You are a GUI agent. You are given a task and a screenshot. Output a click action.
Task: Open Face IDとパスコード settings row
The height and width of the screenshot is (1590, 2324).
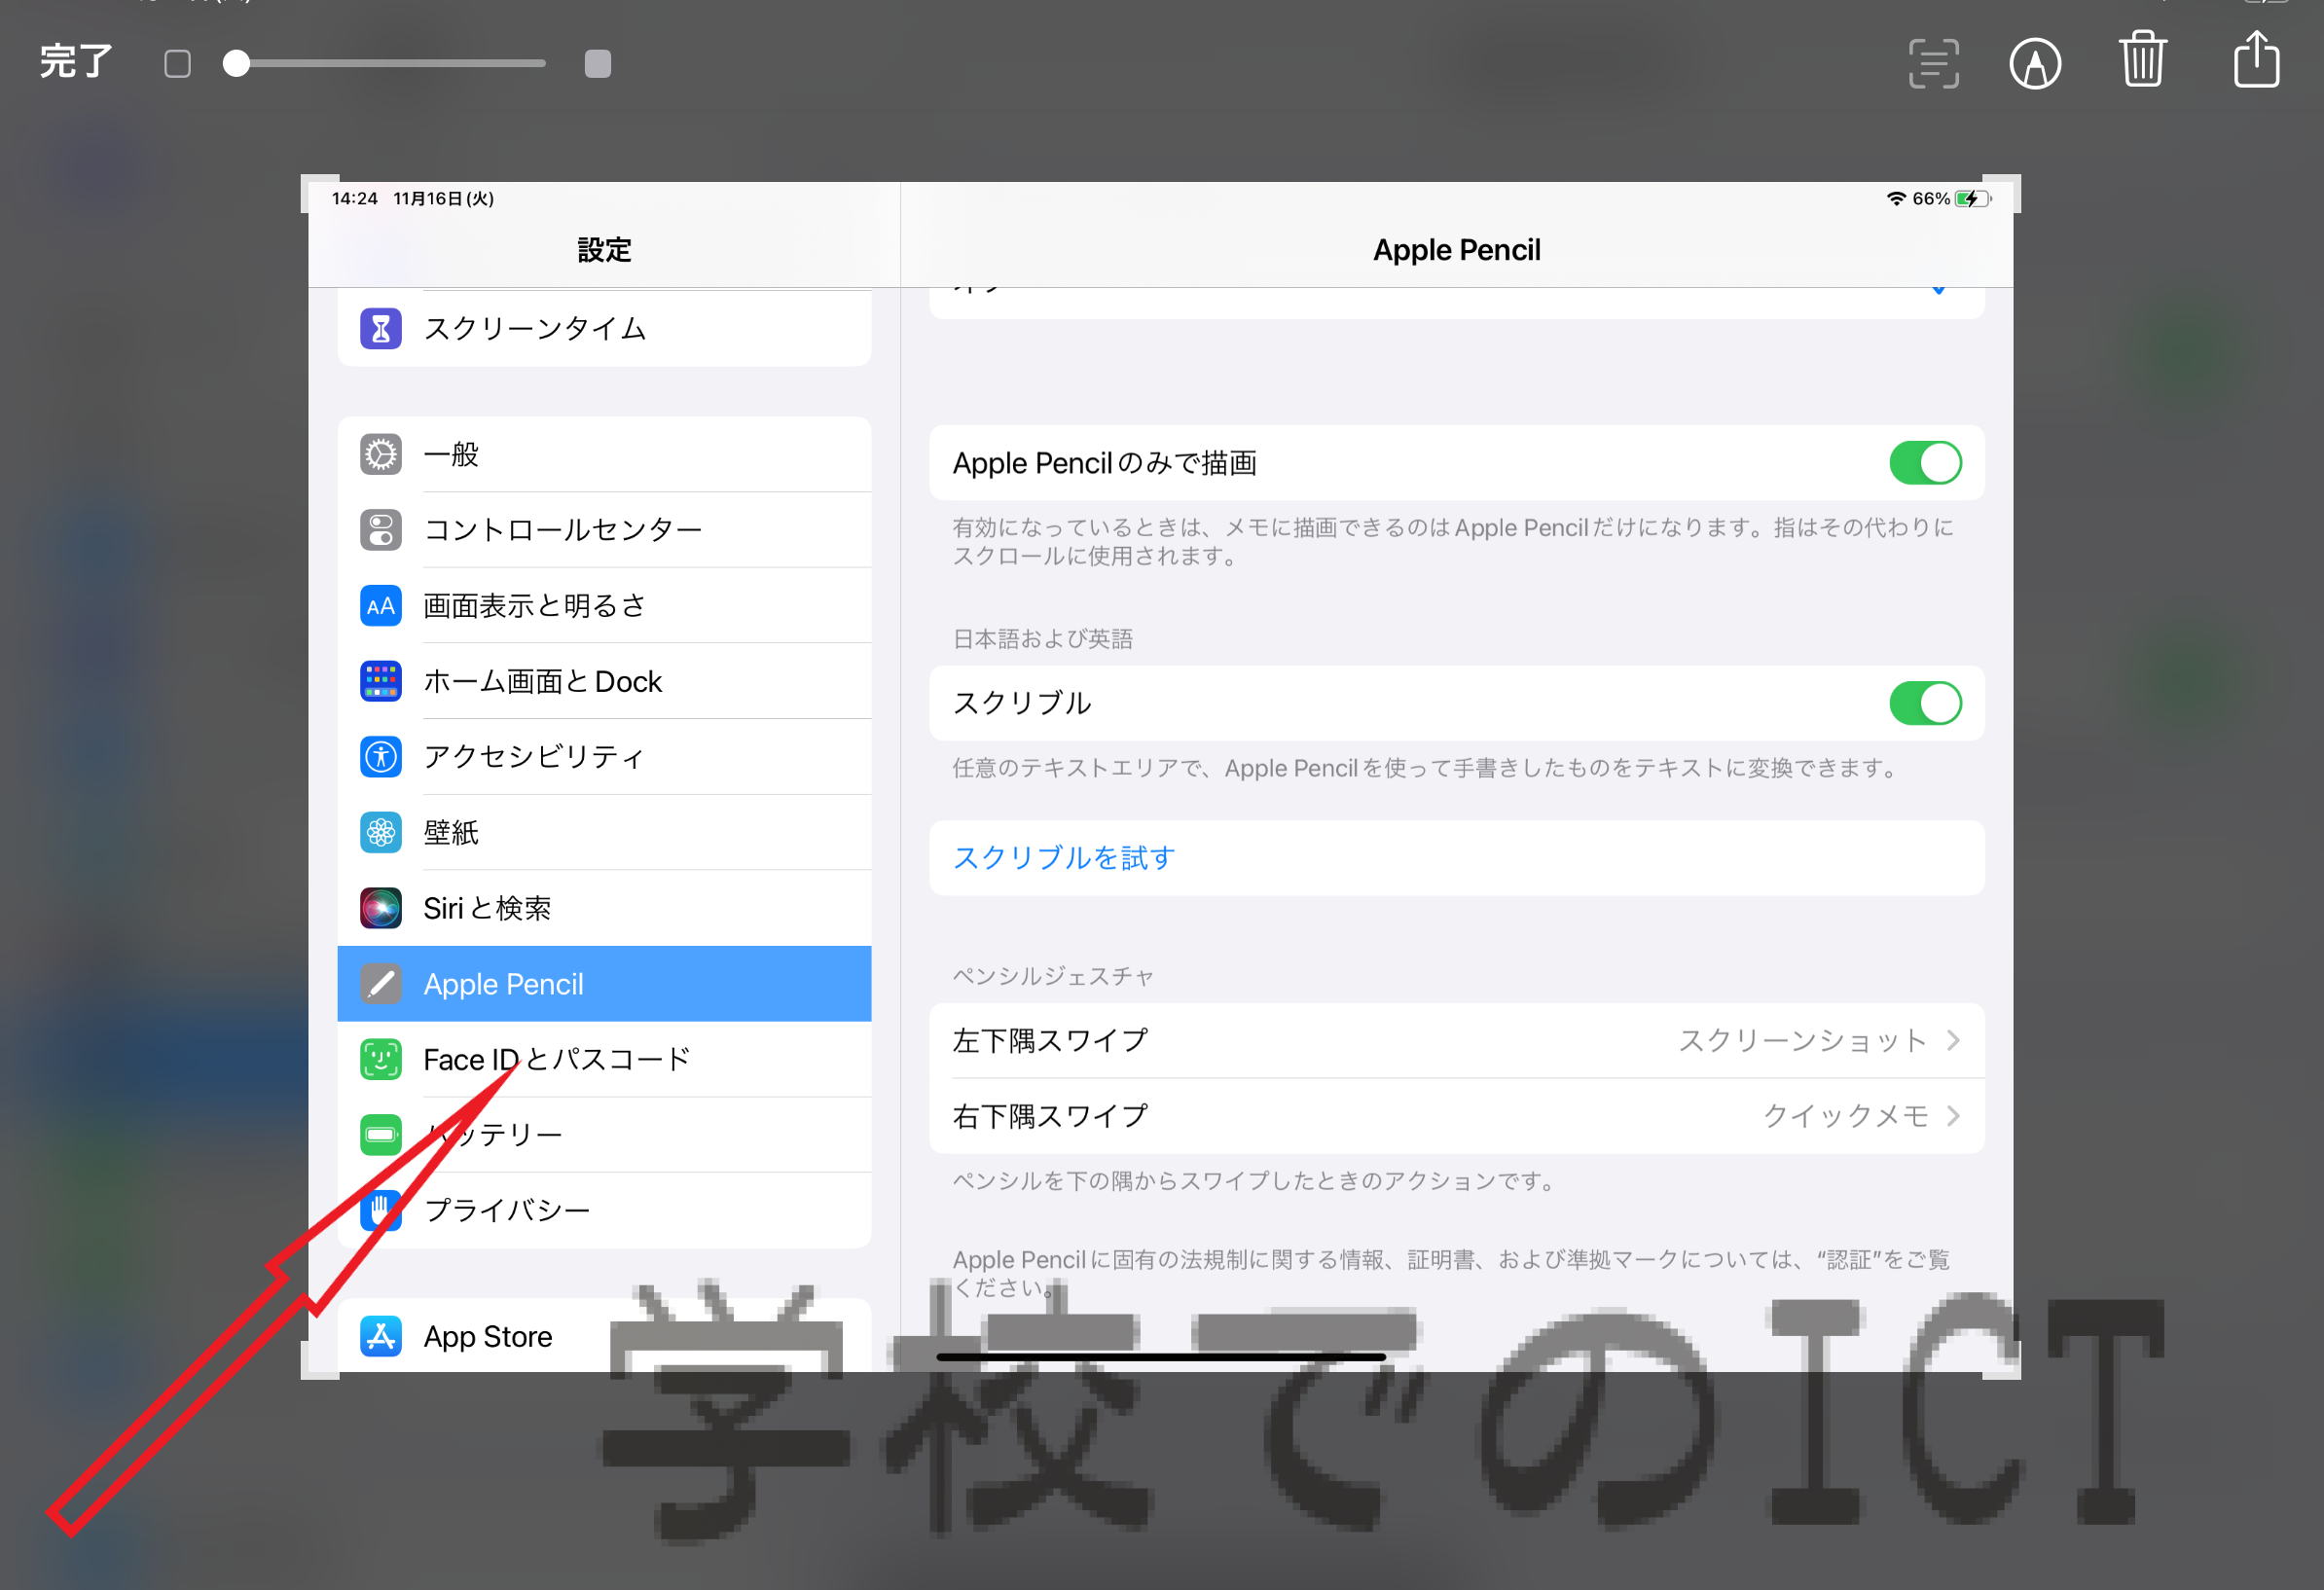pos(604,1059)
